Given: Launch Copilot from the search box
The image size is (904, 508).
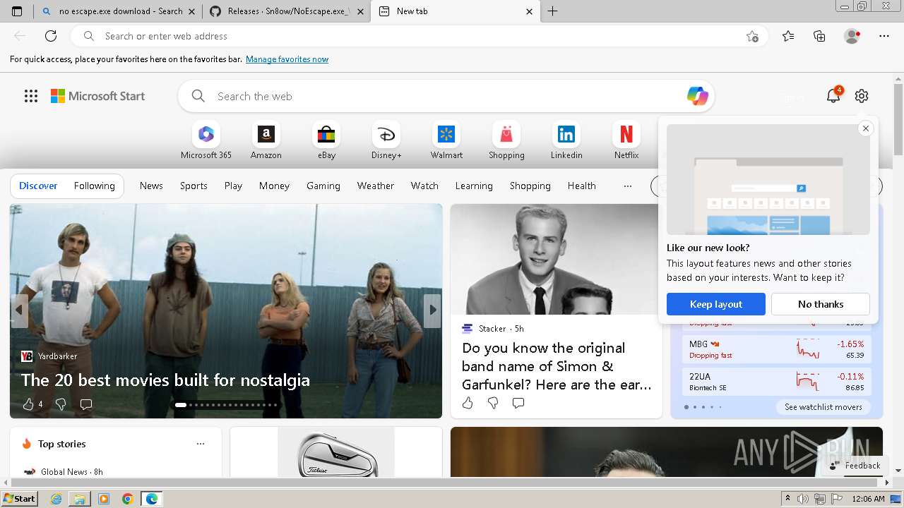Looking at the screenshot, I should click(x=697, y=96).
